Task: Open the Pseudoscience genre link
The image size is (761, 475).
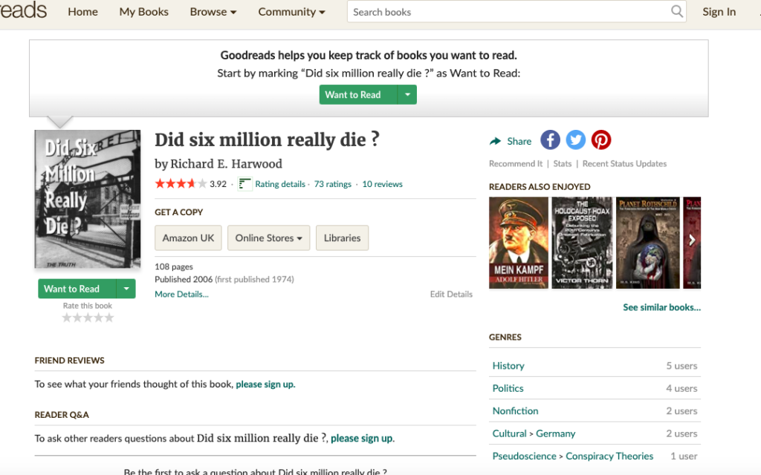Action: click(524, 456)
